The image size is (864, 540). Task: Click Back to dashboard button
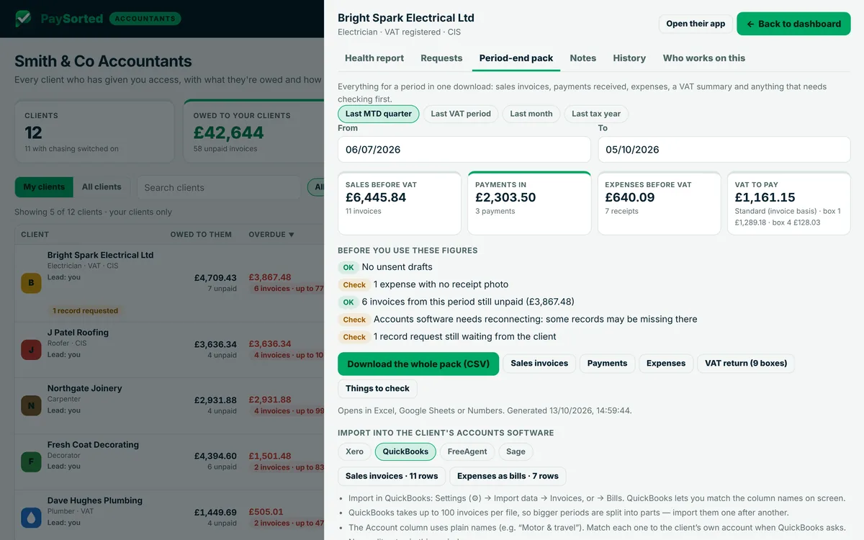(793, 24)
